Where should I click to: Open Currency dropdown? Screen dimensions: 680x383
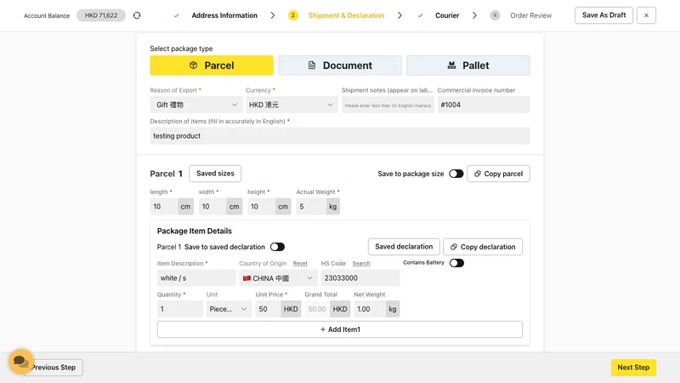(292, 105)
